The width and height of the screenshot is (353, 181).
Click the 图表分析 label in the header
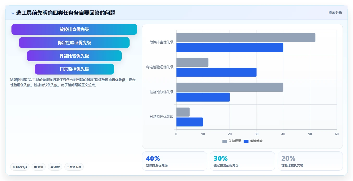tap(335, 12)
